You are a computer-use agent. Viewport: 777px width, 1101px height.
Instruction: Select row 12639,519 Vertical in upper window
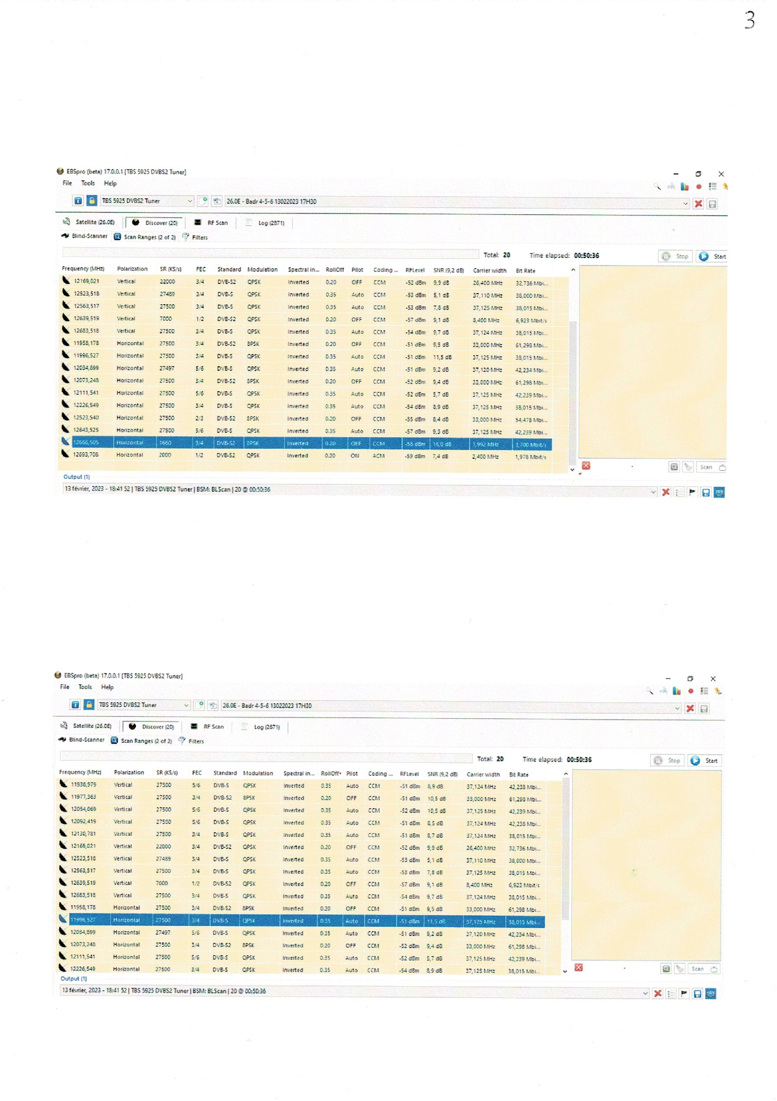(307, 319)
